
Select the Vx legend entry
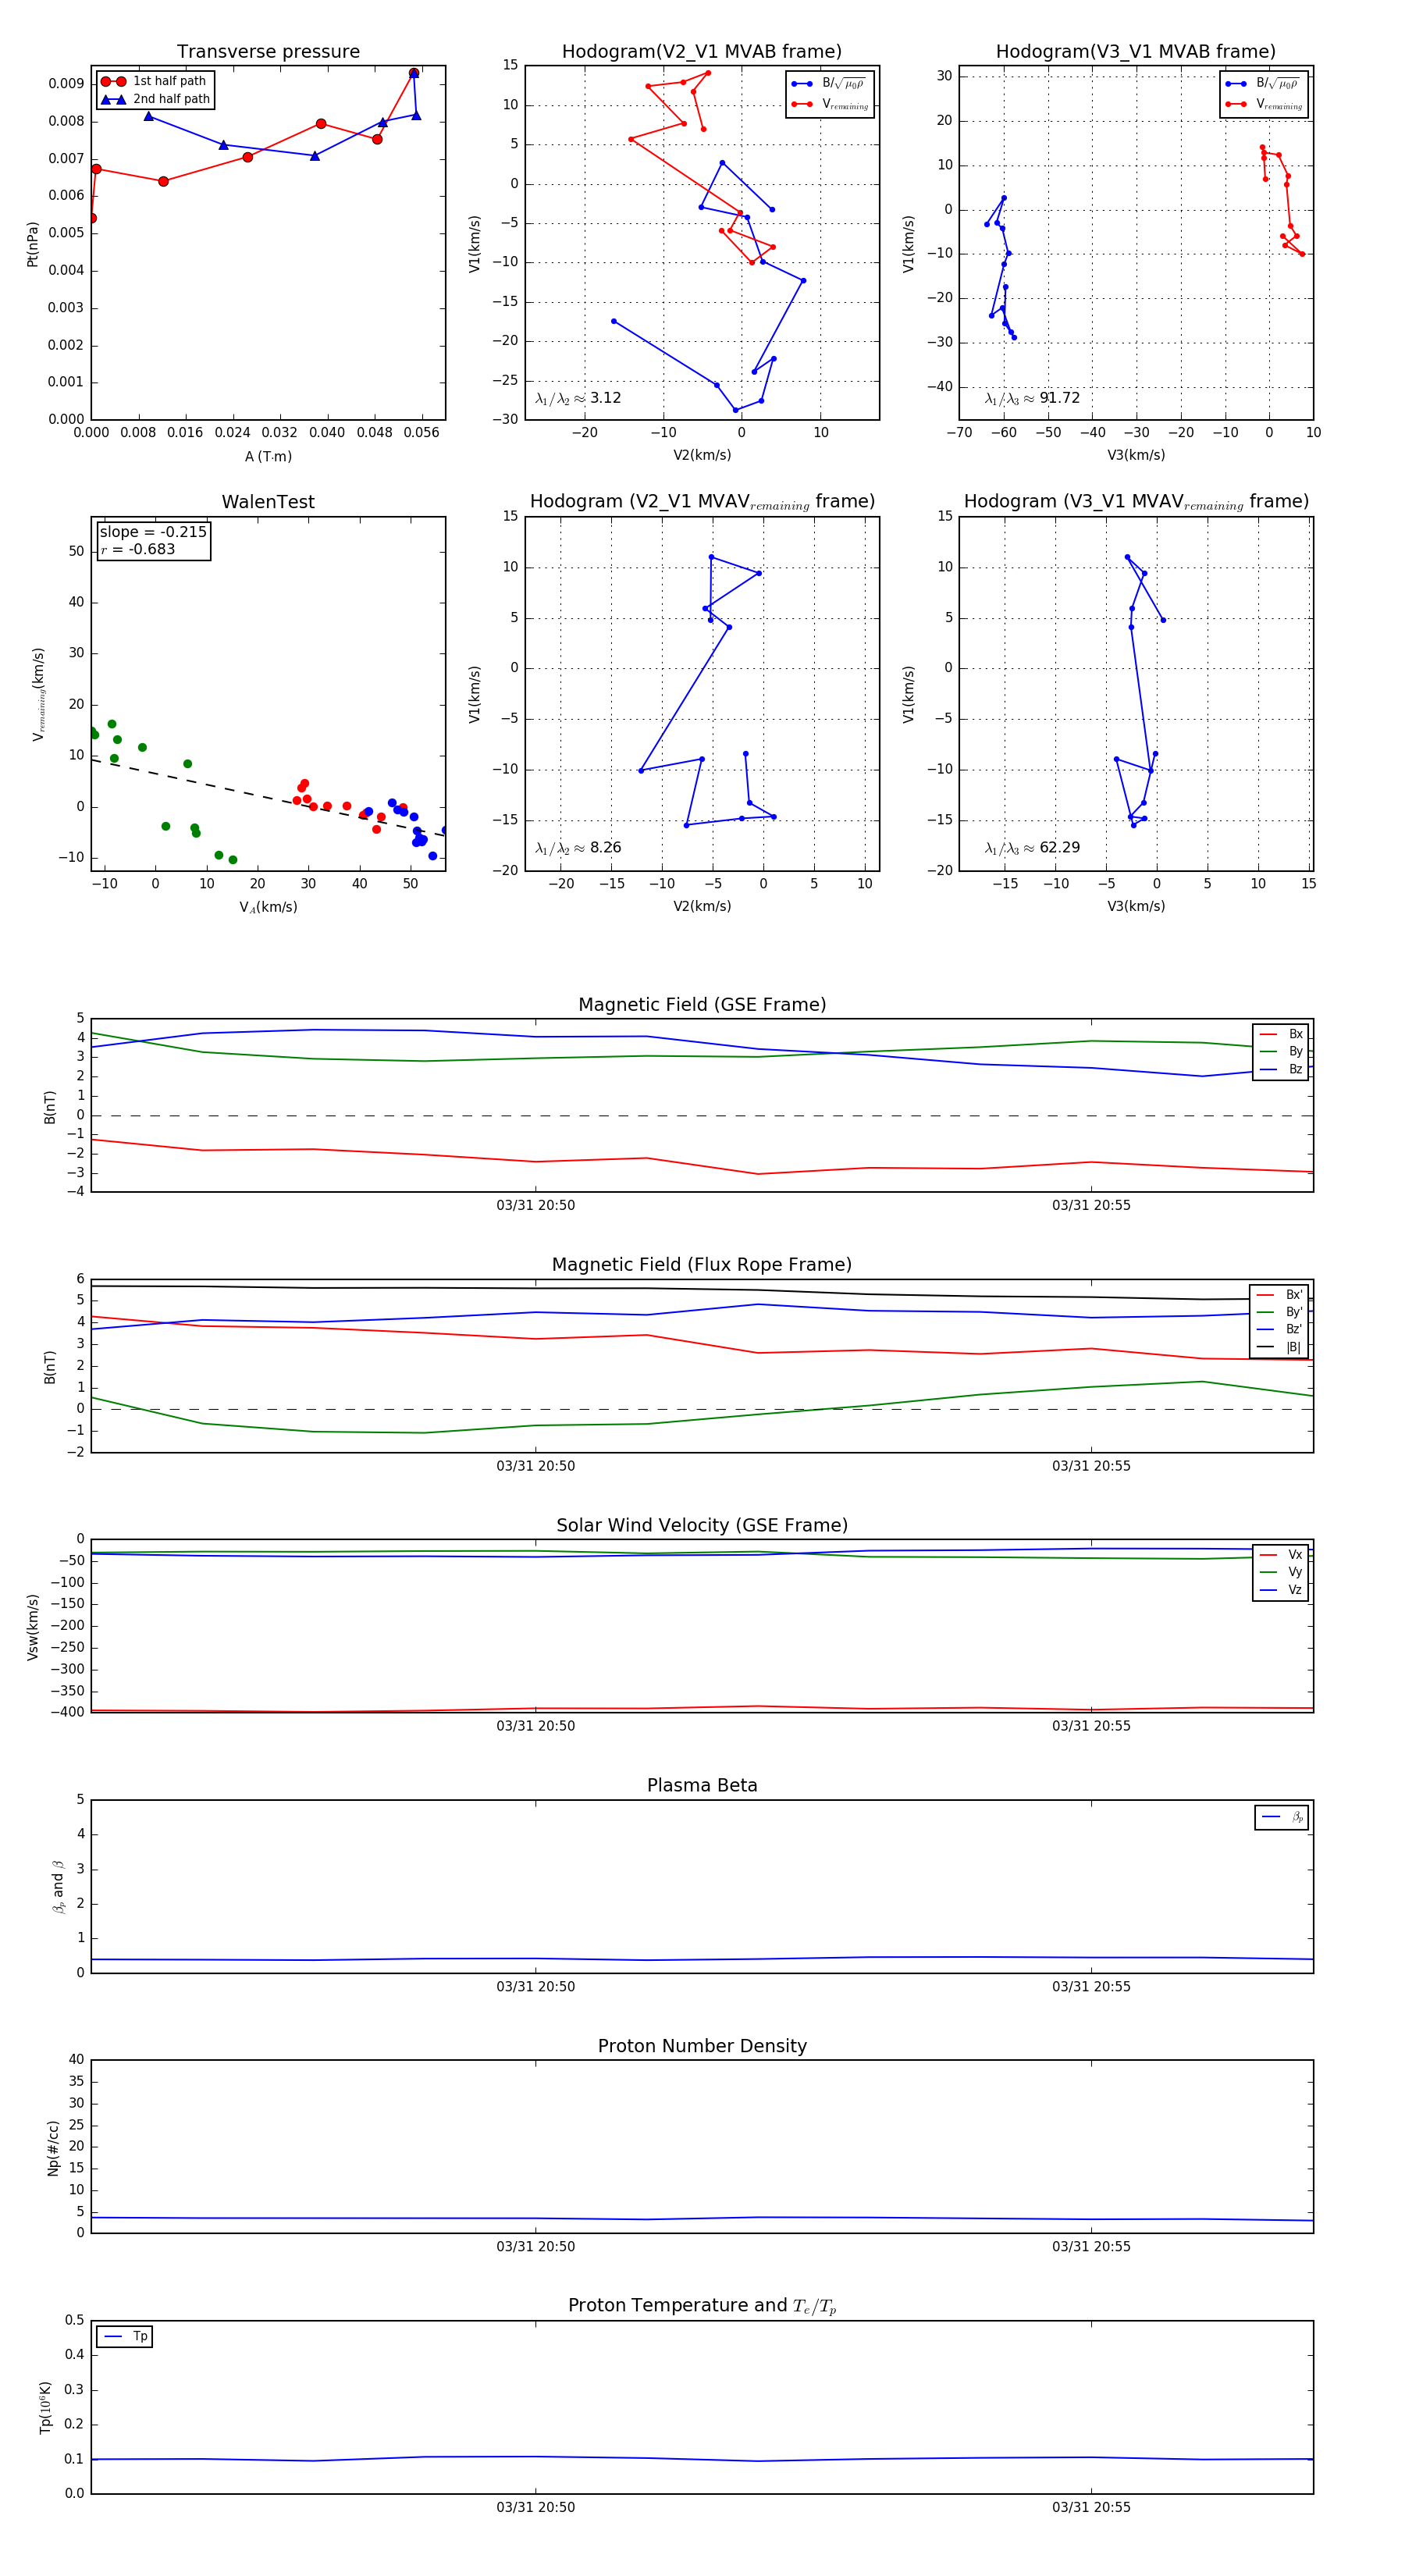(1281, 1555)
